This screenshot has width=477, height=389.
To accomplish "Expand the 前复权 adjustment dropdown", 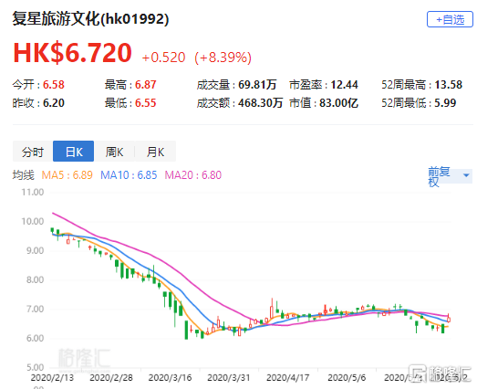I will click(x=450, y=176).
